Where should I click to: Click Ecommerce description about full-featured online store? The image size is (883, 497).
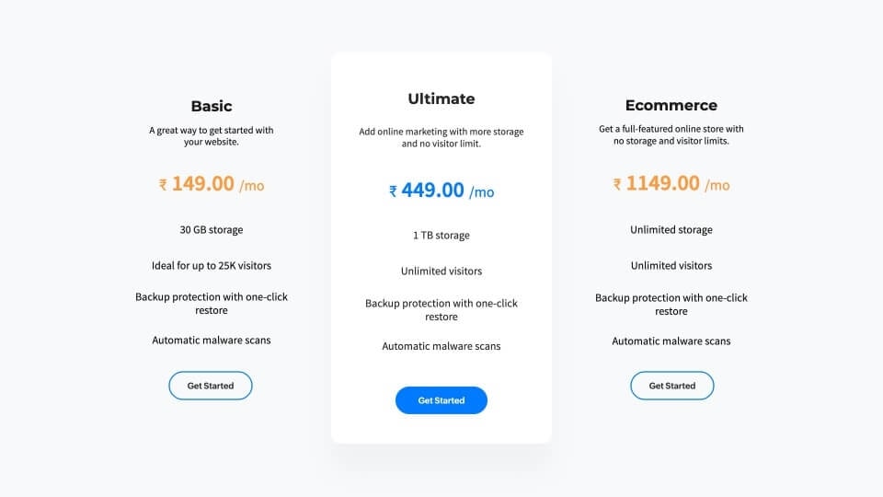click(671, 134)
